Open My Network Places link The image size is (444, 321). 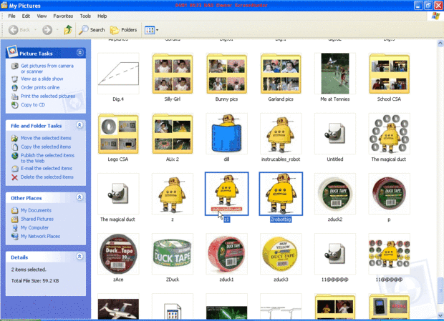tap(40, 236)
